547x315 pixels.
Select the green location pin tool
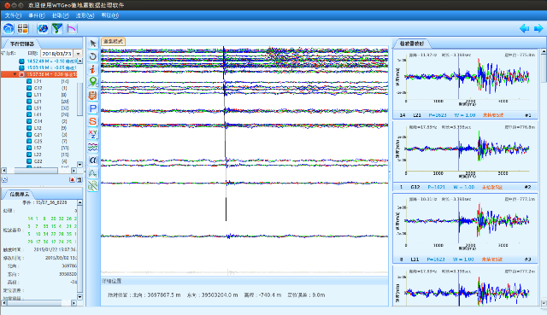click(x=93, y=82)
